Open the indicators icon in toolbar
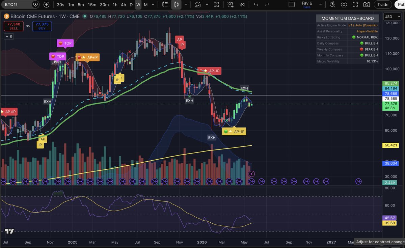This screenshot has height=248, width=405. click(199, 5)
